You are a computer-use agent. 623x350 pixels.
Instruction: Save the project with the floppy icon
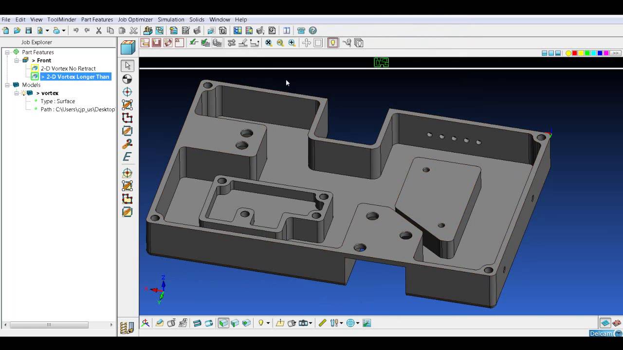click(29, 31)
